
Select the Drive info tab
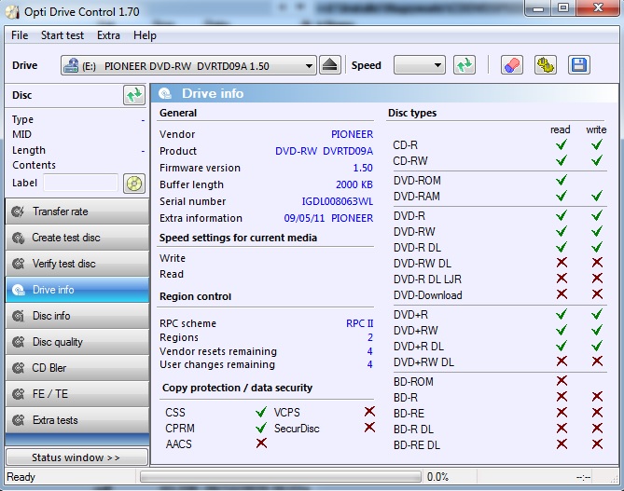pos(77,290)
